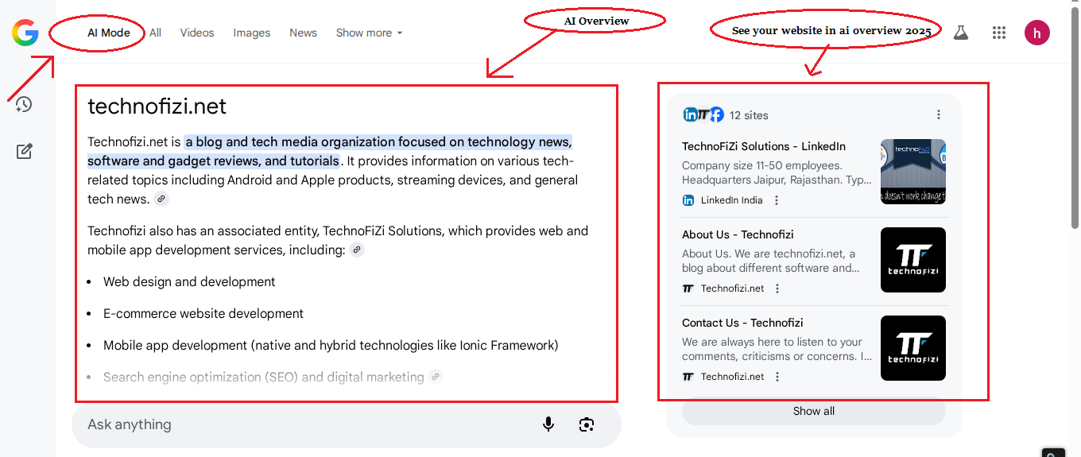Click 'Technofizi.net' label under About Us
The image size is (1081, 457).
coord(732,289)
